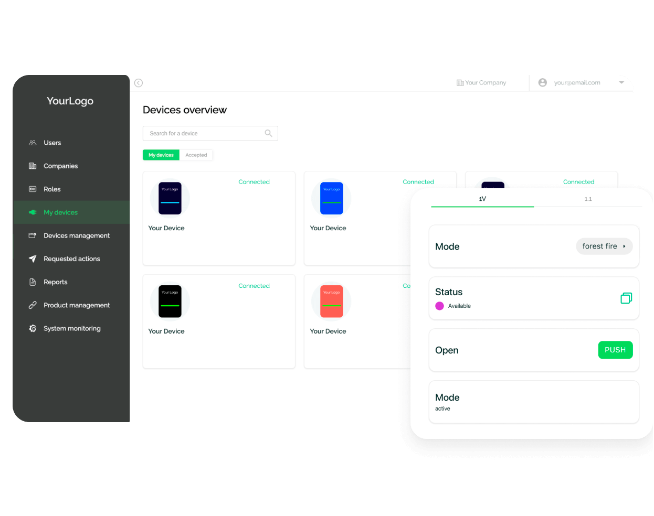Open the forest fire mode dropdown
Screen dimensions: 654x516
tap(604, 246)
